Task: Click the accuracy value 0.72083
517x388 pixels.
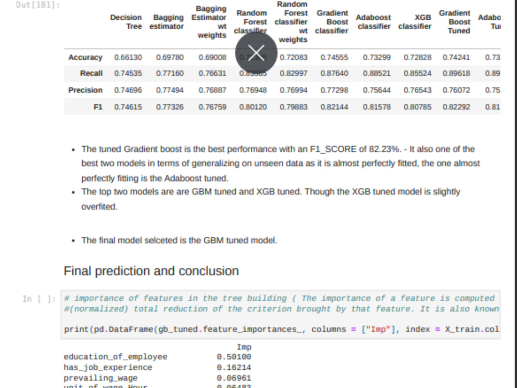Action: (x=294, y=57)
